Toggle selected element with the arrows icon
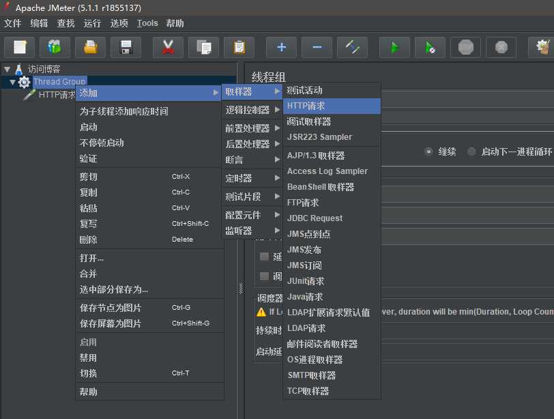This screenshot has width=554, height=419. [353, 47]
